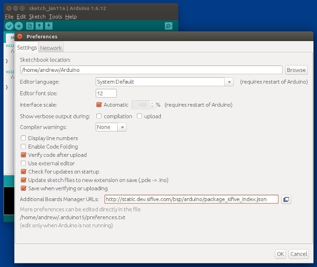
Task: Enable verbose output during upload
Action: 139,116
